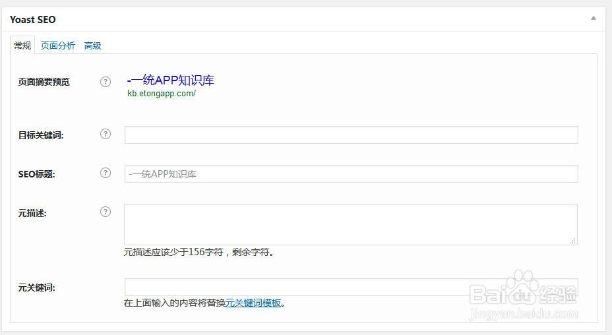This screenshot has height=335, width=612.
Task: Select the 常规 tab
Action: coord(22,46)
